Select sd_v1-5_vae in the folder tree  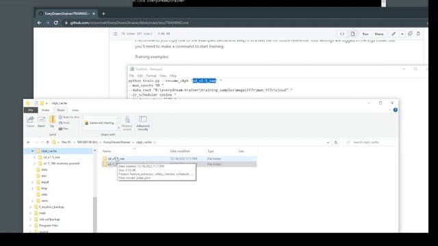point(51,157)
